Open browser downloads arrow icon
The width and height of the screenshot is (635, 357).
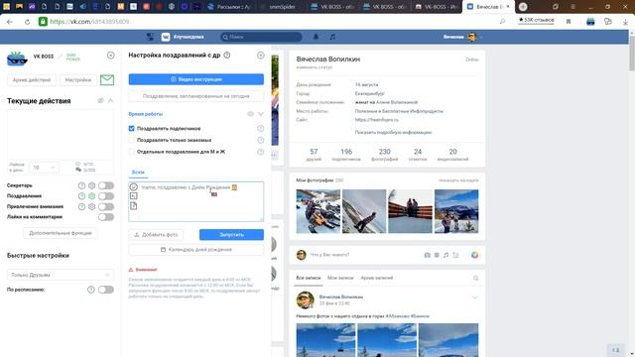pos(625,22)
